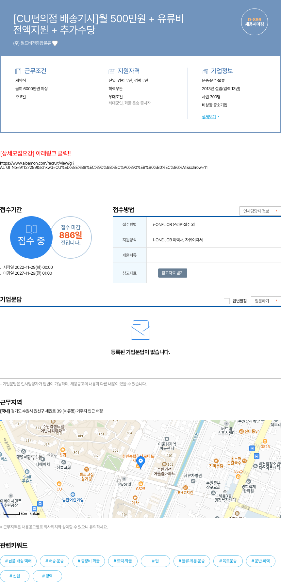Click the S-oil 주유소 map marker

pyautogui.click(x=27, y=472)
